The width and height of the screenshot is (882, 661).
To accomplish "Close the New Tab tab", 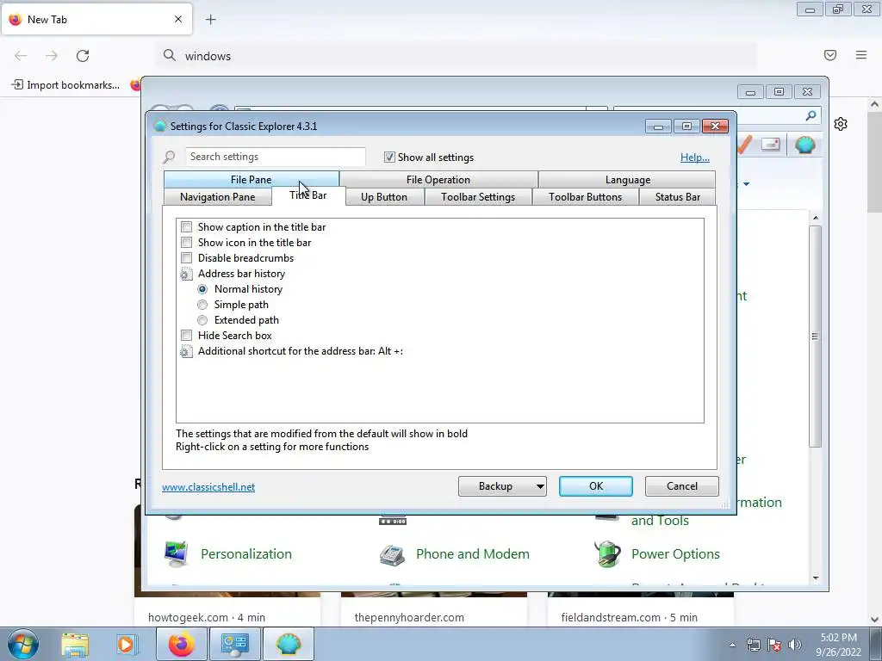I will (178, 19).
